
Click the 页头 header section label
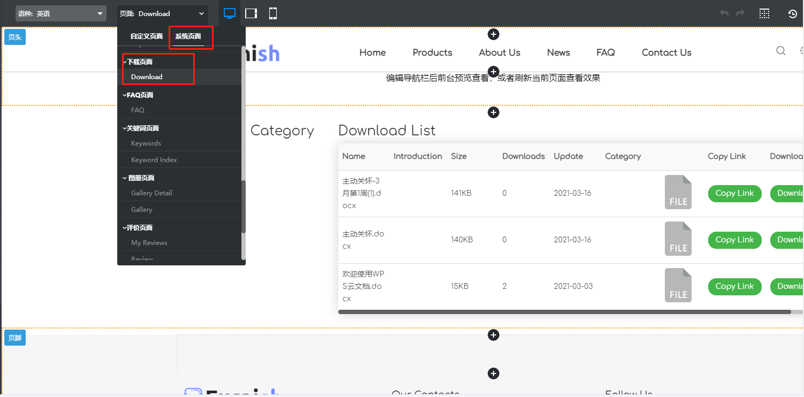(14, 37)
